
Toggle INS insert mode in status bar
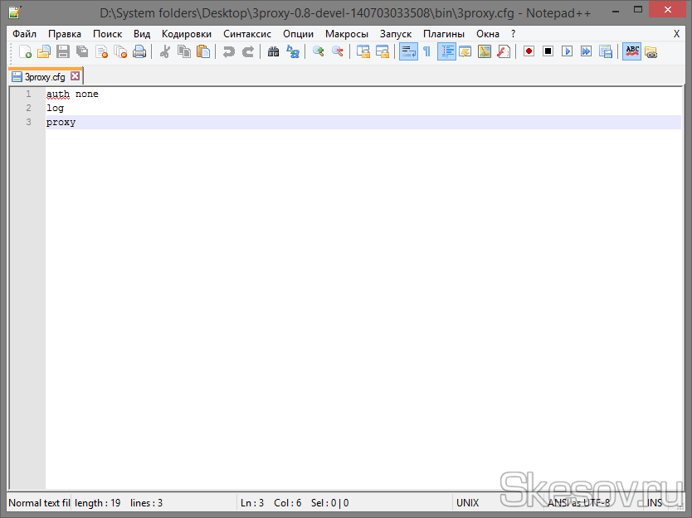[x=655, y=503]
